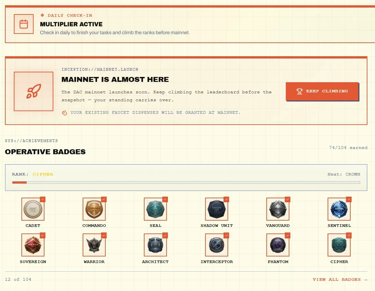Image resolution: width=375 pixels, height=291 pixels.
Task: Click the Keep Climbing button
Action: [x=322, y=91]
